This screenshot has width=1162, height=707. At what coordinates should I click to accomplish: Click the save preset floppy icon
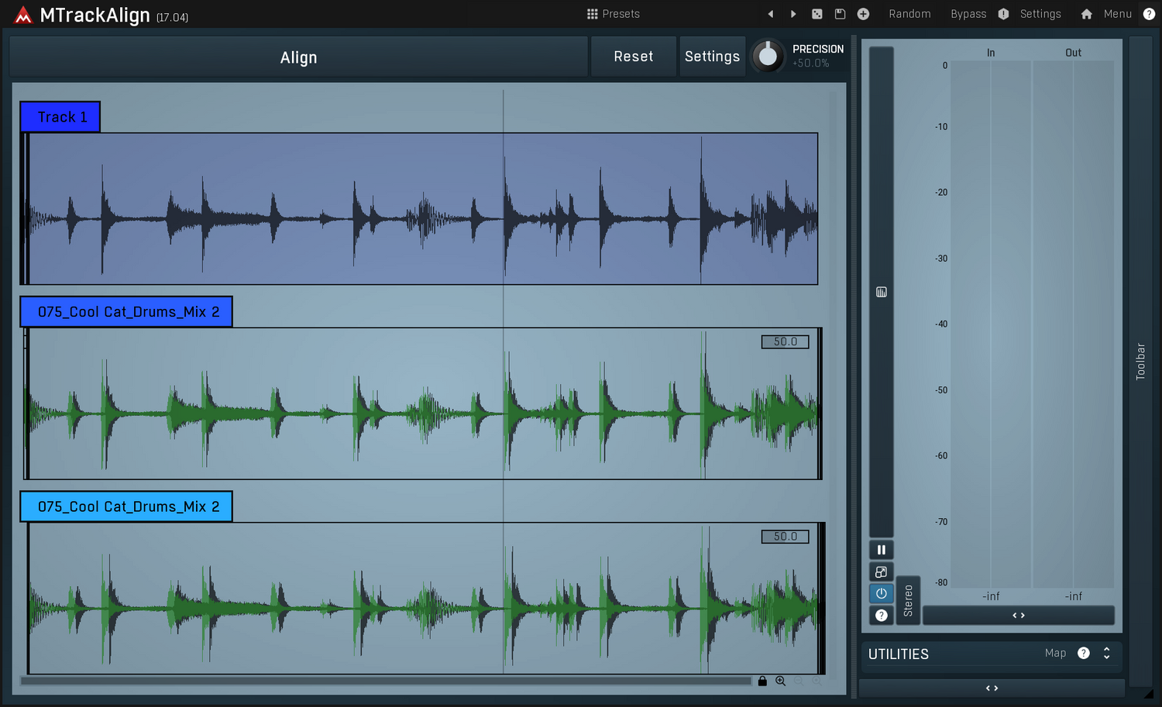point(840,14)
